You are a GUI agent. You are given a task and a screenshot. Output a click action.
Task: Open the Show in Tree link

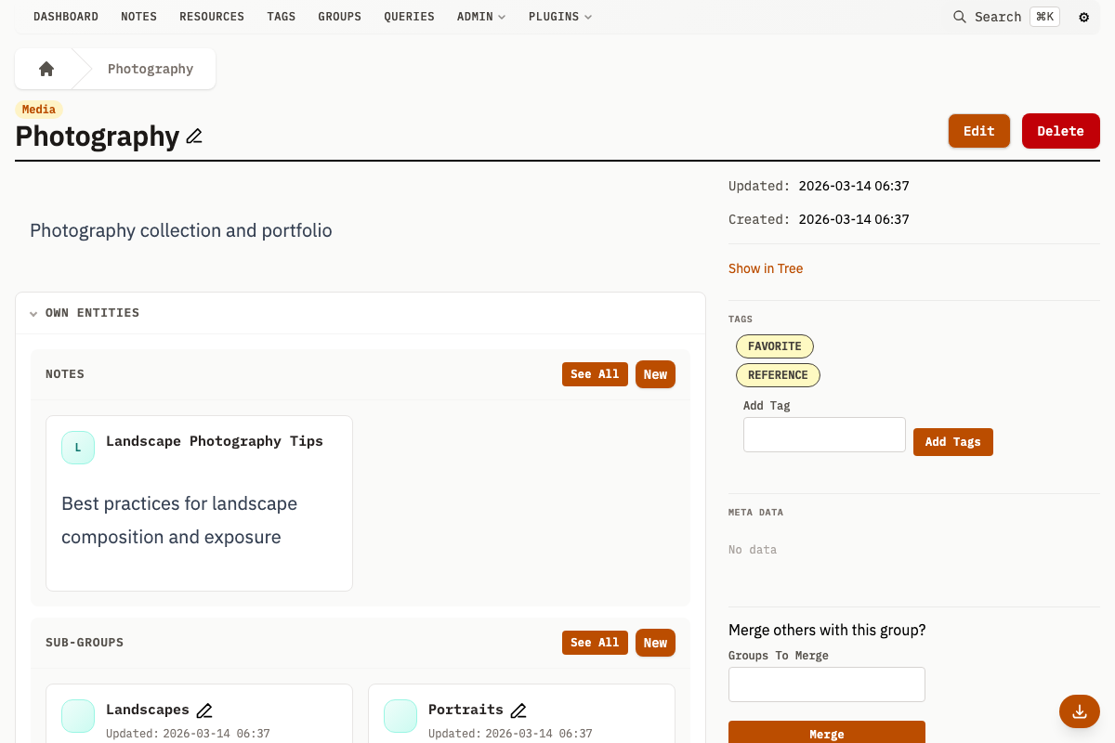(766, 268)
